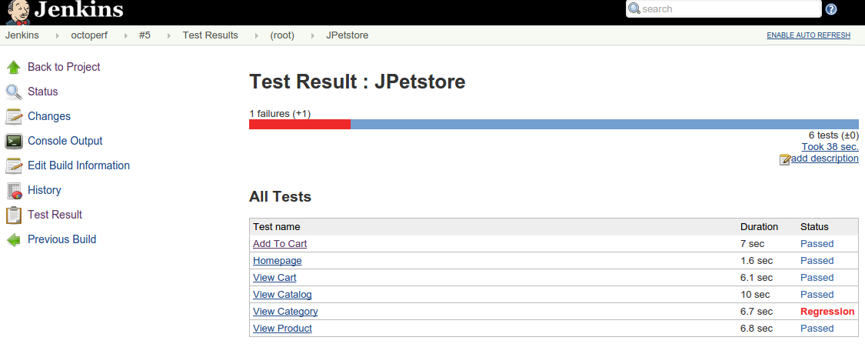Click the Console Output terminal icon

(14, 141)
